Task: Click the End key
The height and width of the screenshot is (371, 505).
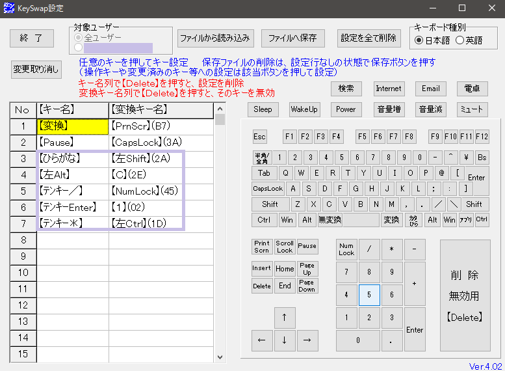Action: tap(285, 286)
